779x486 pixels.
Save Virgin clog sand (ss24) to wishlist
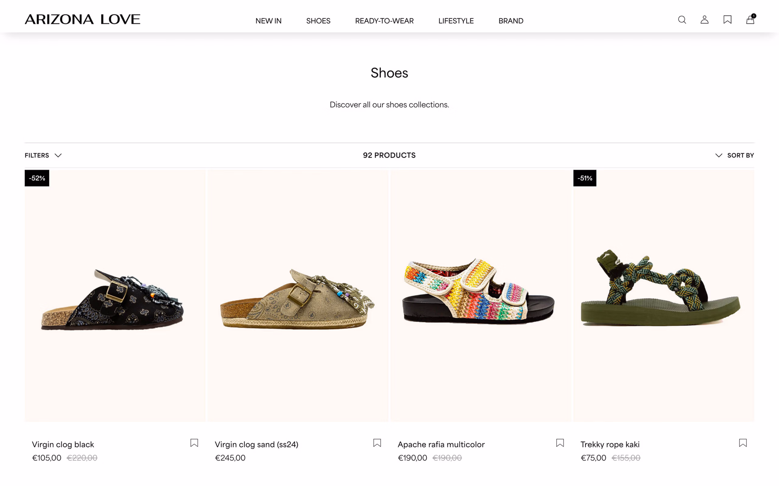tap(377, 443)
